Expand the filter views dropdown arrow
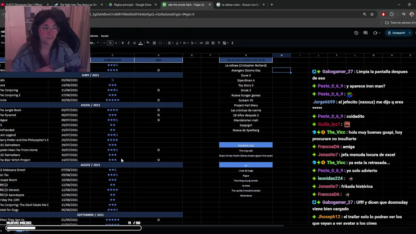The height and width of the screenshot is (234, 416). (x=227, y=43)
